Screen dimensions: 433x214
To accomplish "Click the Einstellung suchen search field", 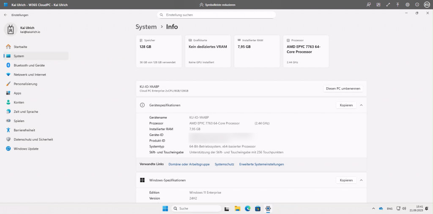I will tap(216, 15).
